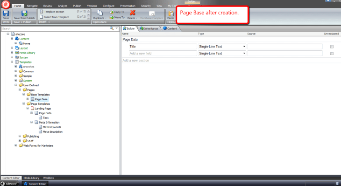Toggle Unversioned checkbox for new field row
The width and height of the screenshot is (341, 186).
pos(332,54)
